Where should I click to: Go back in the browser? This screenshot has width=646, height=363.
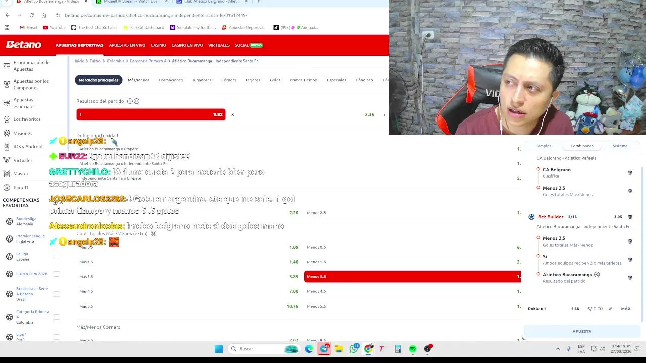click(7, 15)
